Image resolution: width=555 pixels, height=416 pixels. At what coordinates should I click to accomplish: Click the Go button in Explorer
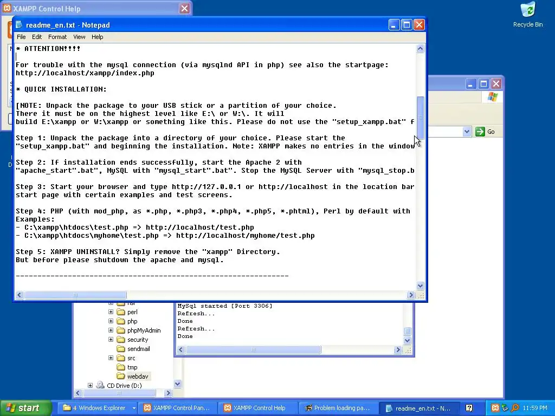pyautogui.click(x=485, y=132)
